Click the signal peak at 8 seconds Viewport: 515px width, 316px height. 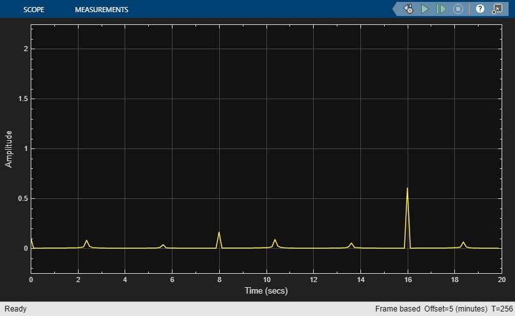[219, 233]
